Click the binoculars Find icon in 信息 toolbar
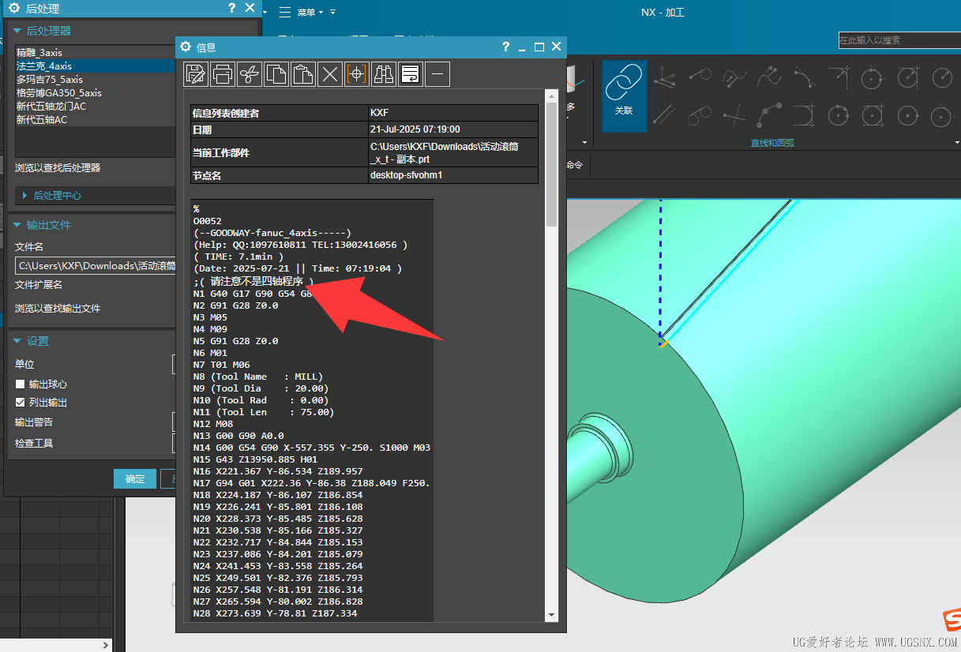Screen dimensions: 961x652 [x=384, y=74]
